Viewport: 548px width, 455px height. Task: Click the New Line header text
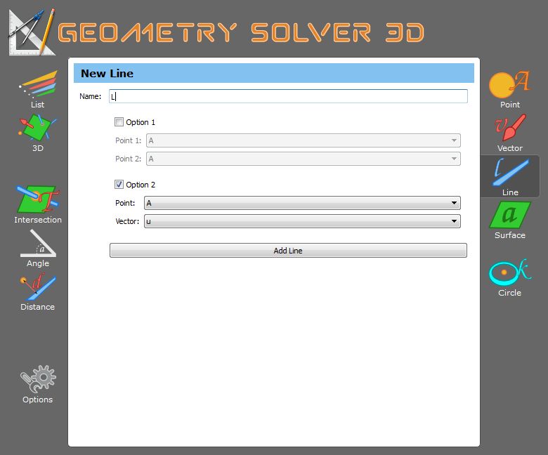107,73
